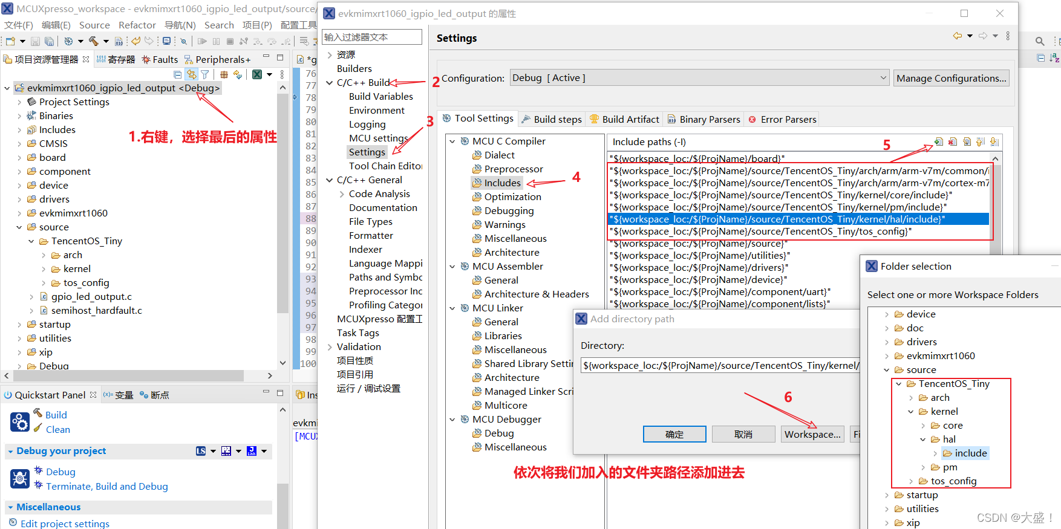Click the filter text input field
The height and width of the screenshot is (529, 1061).
point(372,37)
